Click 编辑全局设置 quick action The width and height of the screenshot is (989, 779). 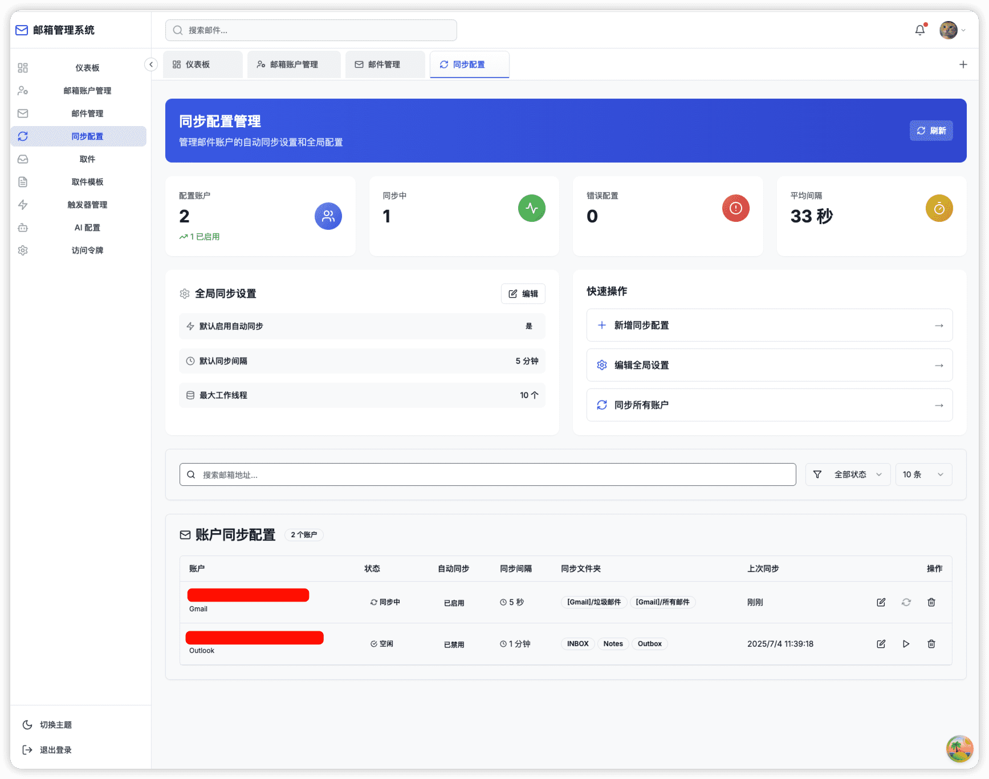pos(770,365)
